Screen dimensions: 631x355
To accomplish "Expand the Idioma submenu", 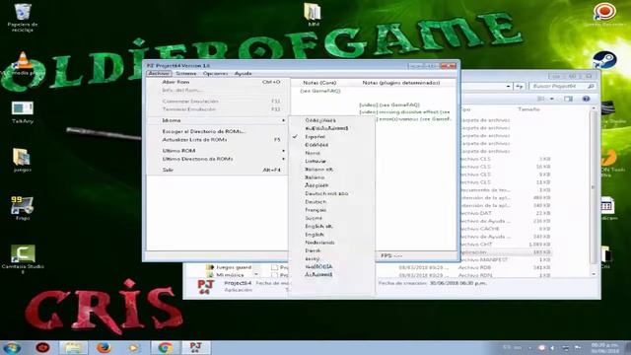I will (217, 120).
